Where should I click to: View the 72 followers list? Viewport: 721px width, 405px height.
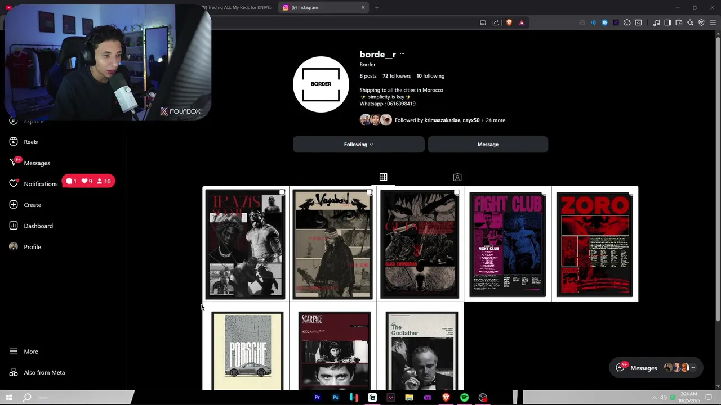[x=397, y=76]
